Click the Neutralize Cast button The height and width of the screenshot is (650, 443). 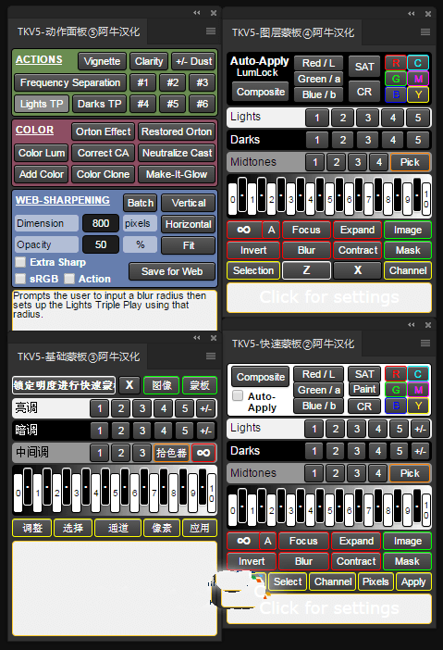177,153
